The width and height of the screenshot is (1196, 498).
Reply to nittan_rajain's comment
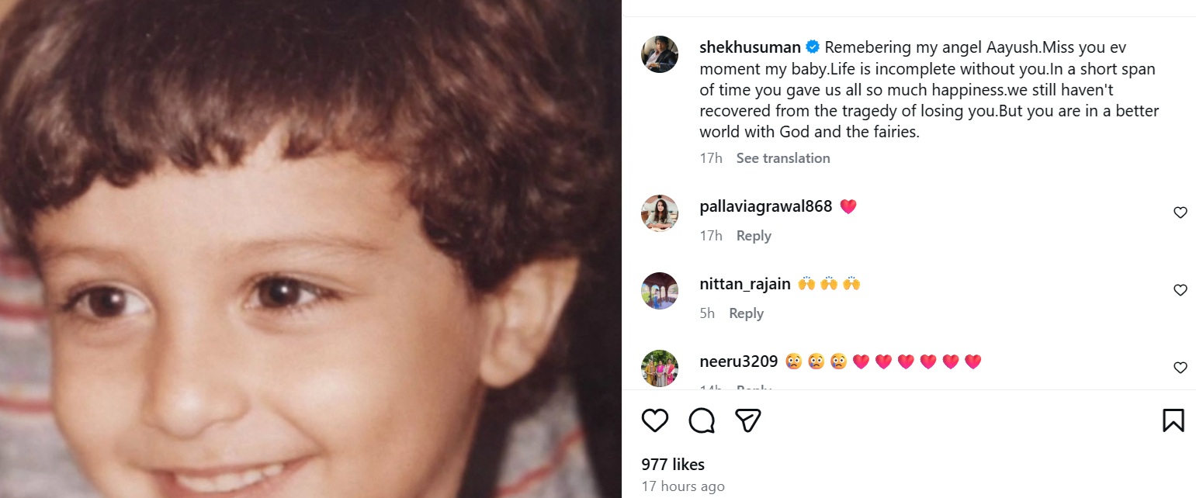pyautogui.click(x=746, y=313)
